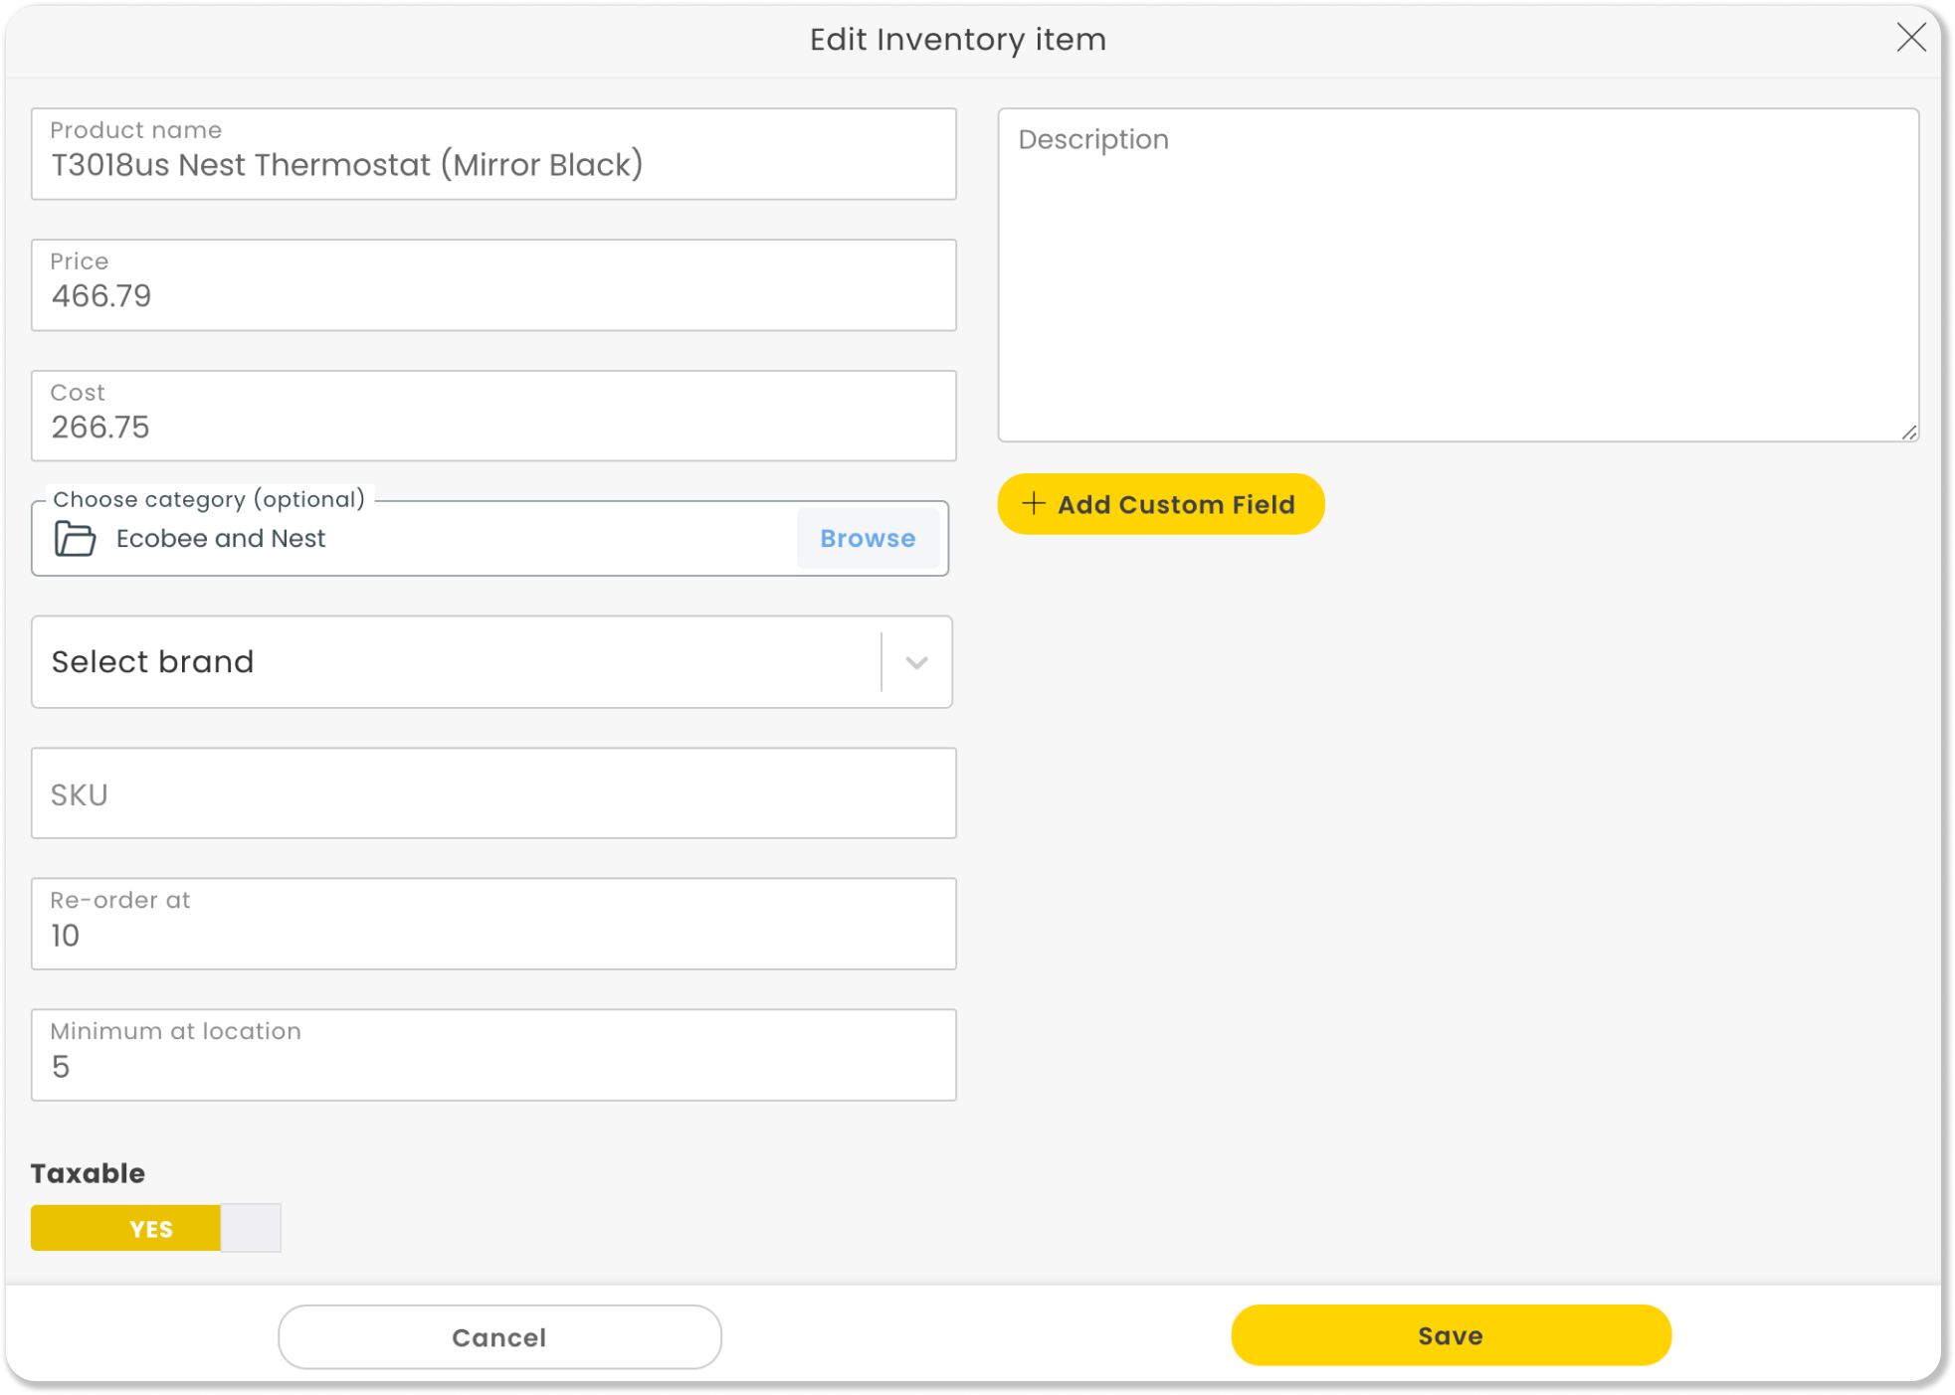Expand the brand list using the chevron
The width and height of the screenshot is (1955, 1395).
click(914, 662)
